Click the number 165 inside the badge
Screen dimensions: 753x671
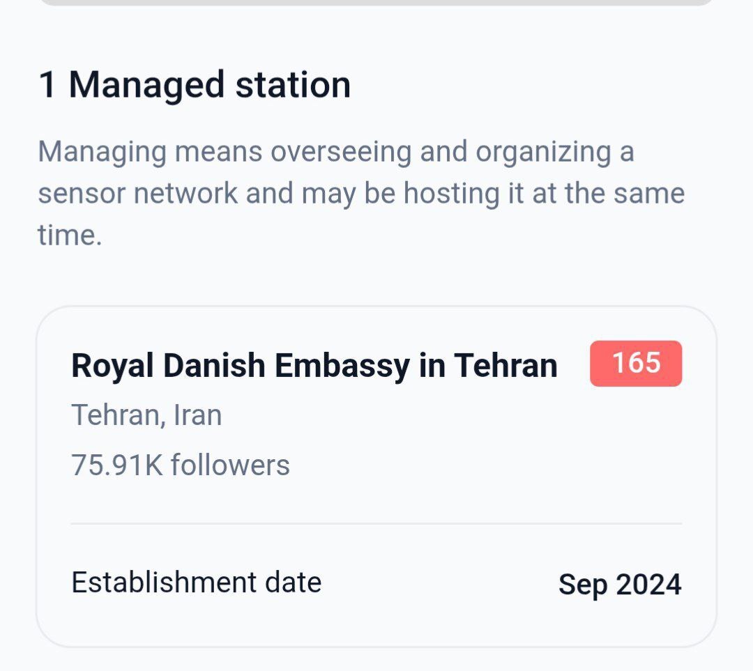634,363
